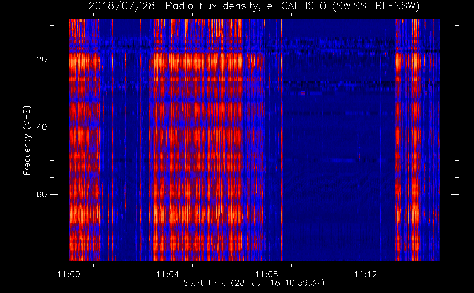Click the 40 MHz frequency tick label
The image size is (474, 293).
point(42,127)
